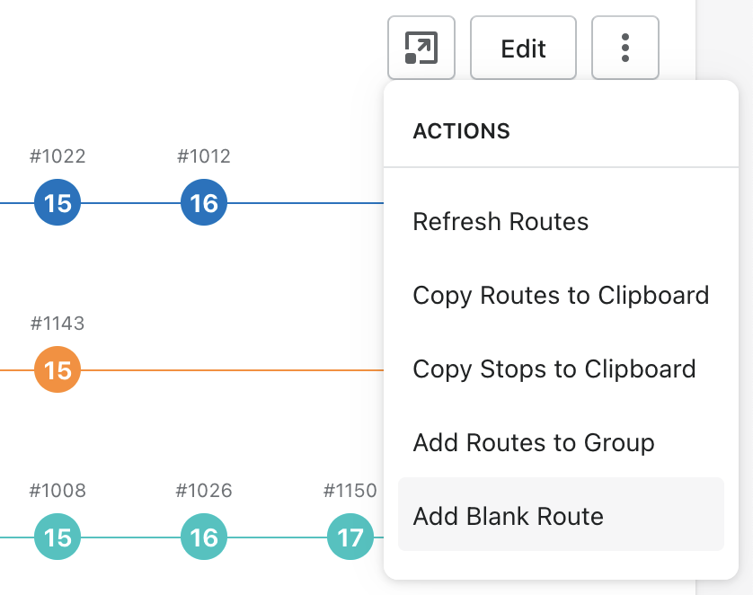
Task: Click Add Blank Route menu item
Action: 508,517
